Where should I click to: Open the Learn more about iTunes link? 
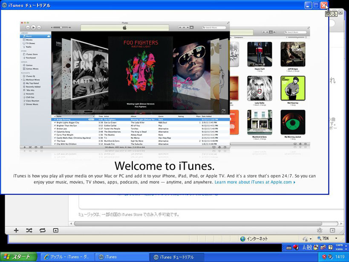coord(255,182)
